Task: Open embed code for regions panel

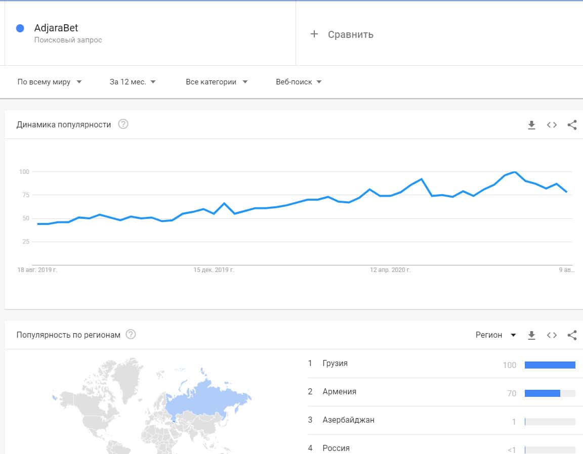Action: (x=552, y=335)
